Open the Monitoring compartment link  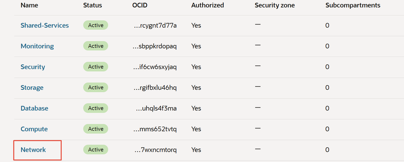click(37, 46)
